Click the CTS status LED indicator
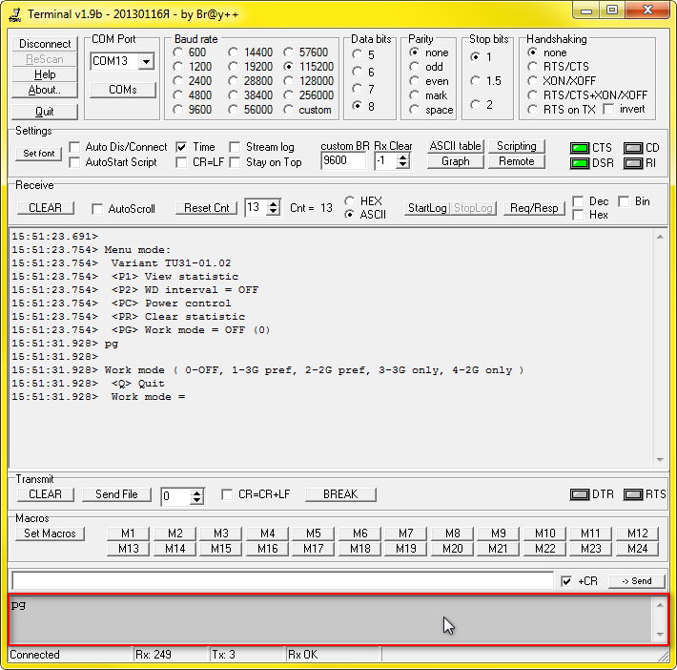 [580, 148]
